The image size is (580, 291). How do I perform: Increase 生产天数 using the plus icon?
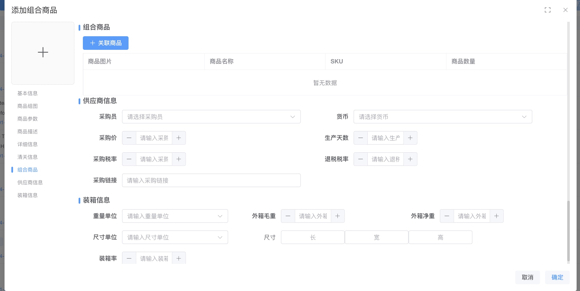point(410,138)
